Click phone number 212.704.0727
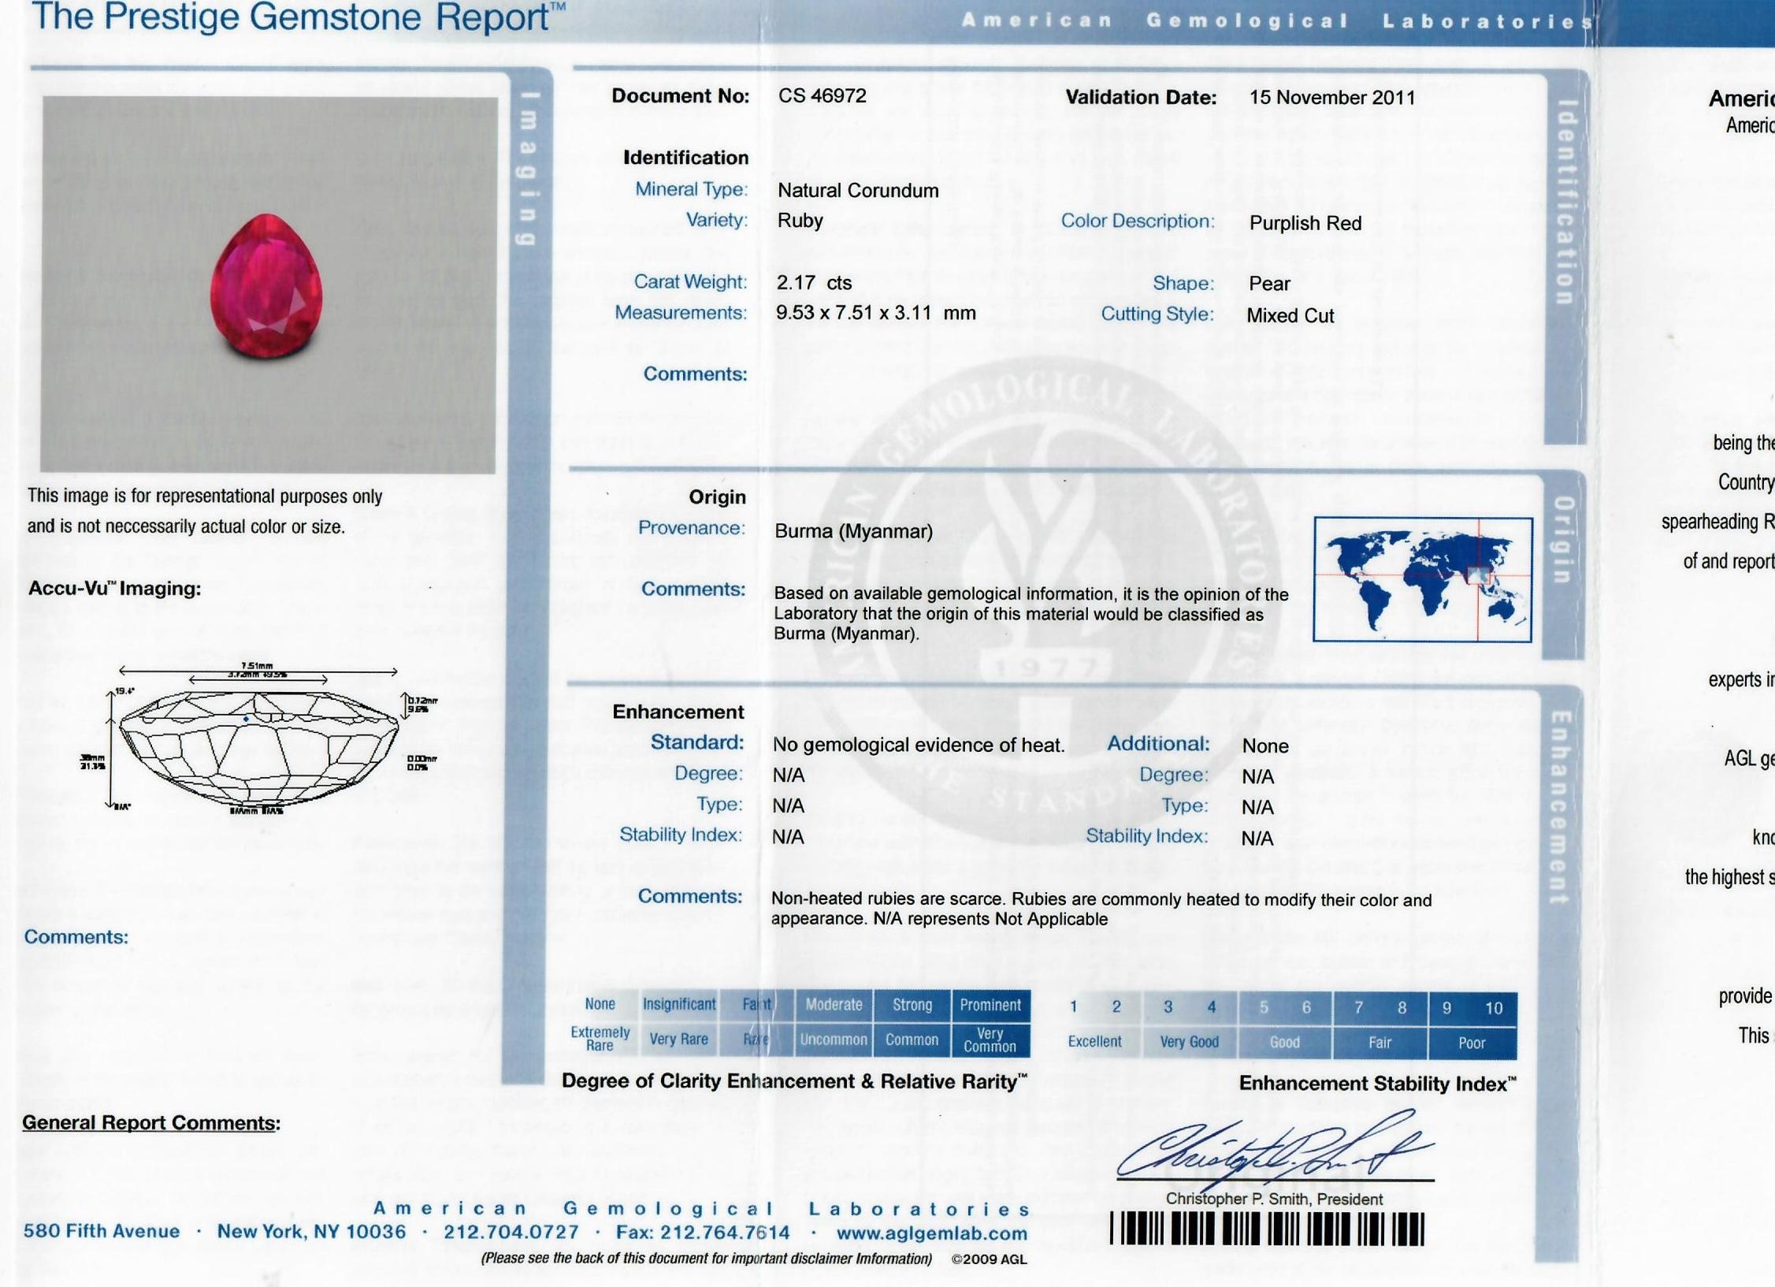Viewport: 1775px width, 1287px height. [x=511, y=1232]
